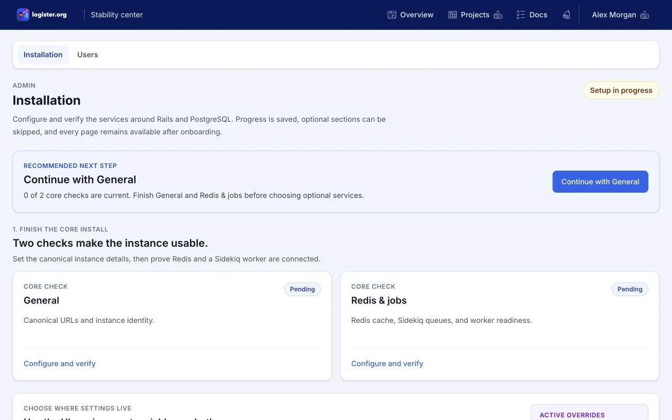This screenshot has width=672, height=420.
Task: Click the Continue with General button
Action: coord(600,182)
